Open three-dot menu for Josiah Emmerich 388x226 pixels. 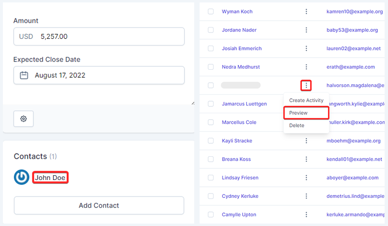(x=306, y=48)
